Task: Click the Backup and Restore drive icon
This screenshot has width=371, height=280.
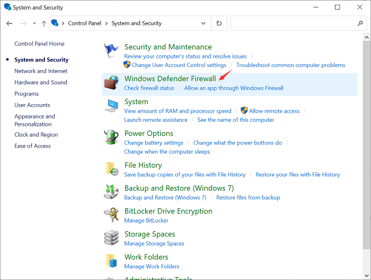Action: click(x=111, y=192)
